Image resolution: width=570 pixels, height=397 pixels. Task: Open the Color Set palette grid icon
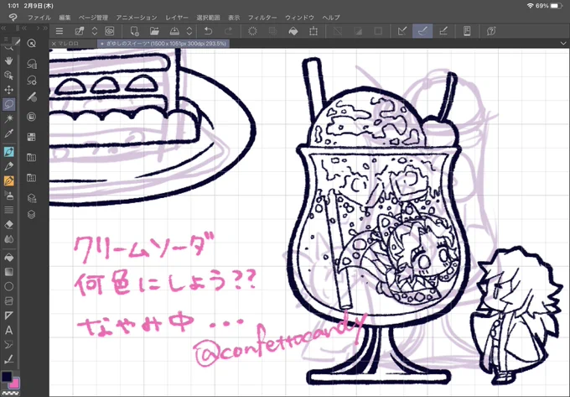[32, 137]
